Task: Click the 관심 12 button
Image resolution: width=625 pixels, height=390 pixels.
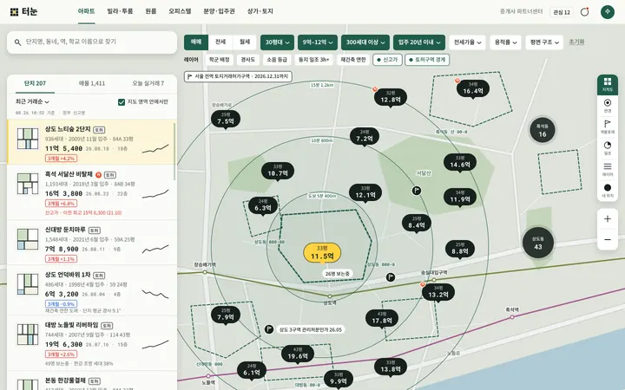Action: pyautogui.click(x=562, y=12)
